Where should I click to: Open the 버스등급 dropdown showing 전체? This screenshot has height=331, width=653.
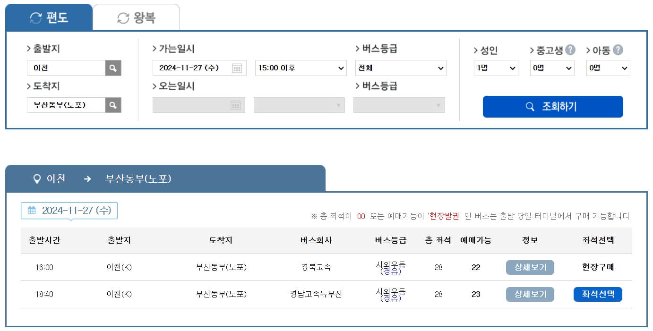click(x=401, y=68)
